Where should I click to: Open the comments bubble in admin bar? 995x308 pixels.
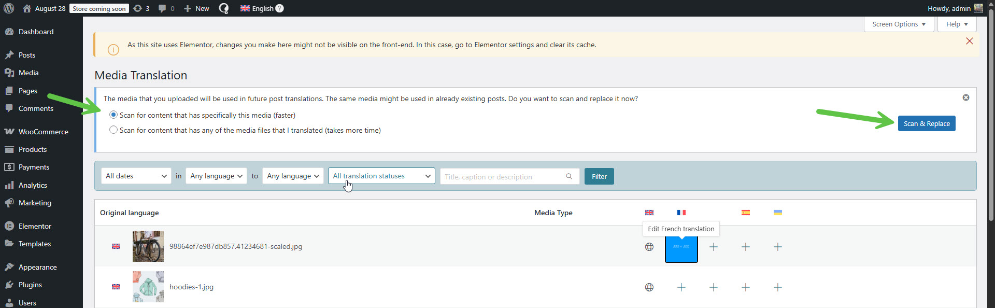166,8
